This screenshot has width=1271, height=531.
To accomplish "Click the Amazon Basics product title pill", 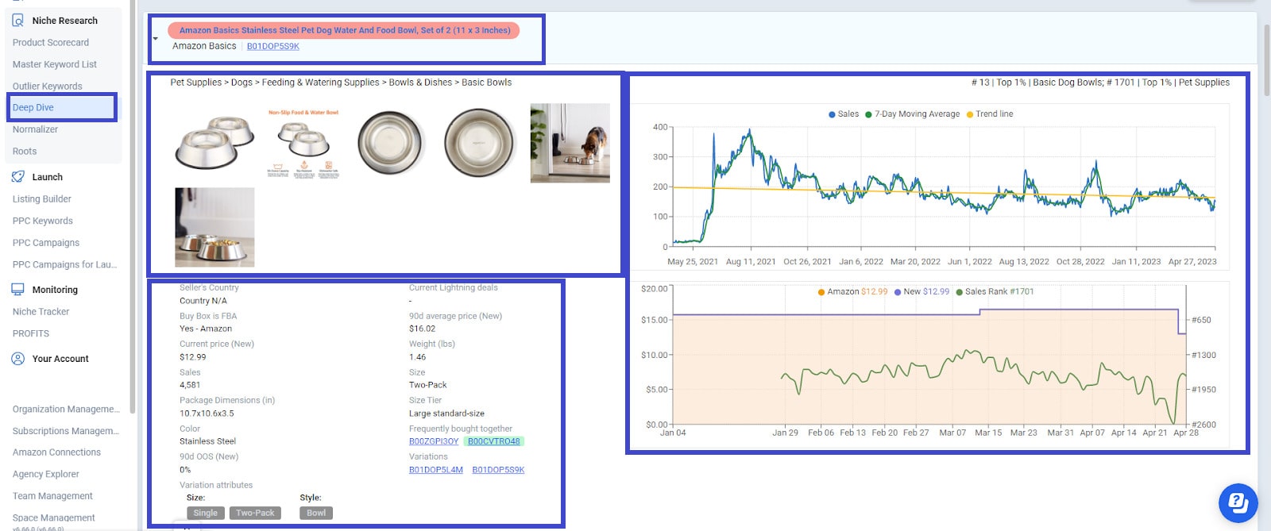I will [344, 30].
